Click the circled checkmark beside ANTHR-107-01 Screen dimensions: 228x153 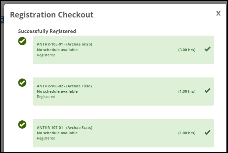point(22,125)
